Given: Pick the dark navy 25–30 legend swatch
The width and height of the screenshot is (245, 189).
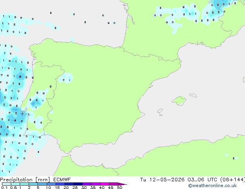Looking at the screenshot, I should [x=78, y=184].
